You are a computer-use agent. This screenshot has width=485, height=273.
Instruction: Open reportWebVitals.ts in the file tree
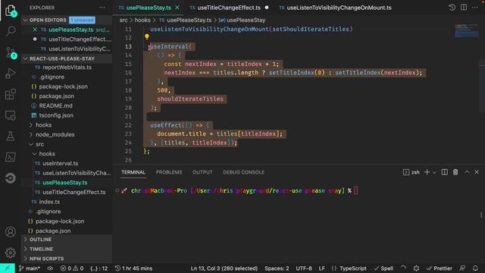click(67, 67)
